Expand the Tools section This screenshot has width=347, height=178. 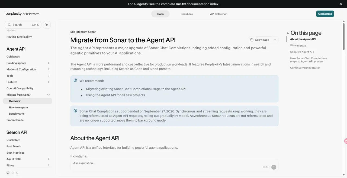pos(48,76)
